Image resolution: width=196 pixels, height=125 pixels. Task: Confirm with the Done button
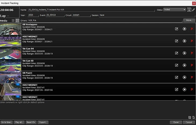click(176, 122)
